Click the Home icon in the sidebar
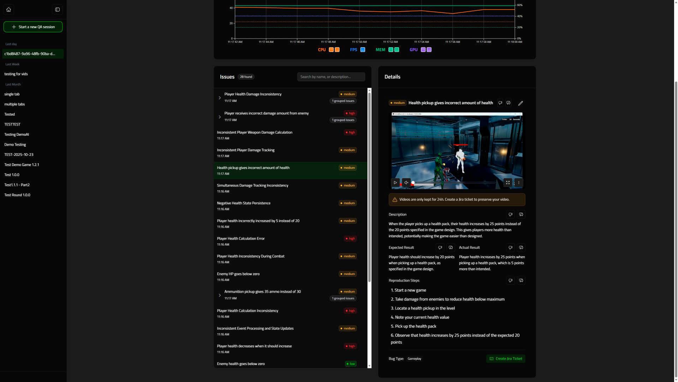 (8, 10)
